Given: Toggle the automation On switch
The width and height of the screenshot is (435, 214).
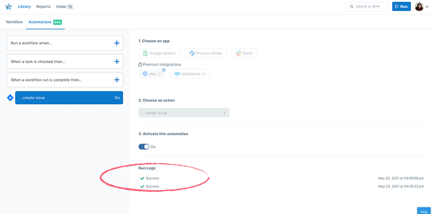Looking at the screenshot, I should 144,147.
